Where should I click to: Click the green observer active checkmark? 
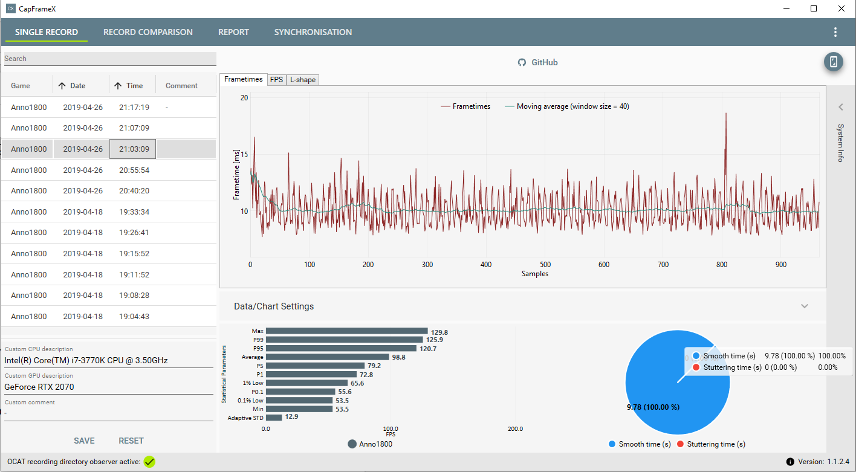coord(149,462)
